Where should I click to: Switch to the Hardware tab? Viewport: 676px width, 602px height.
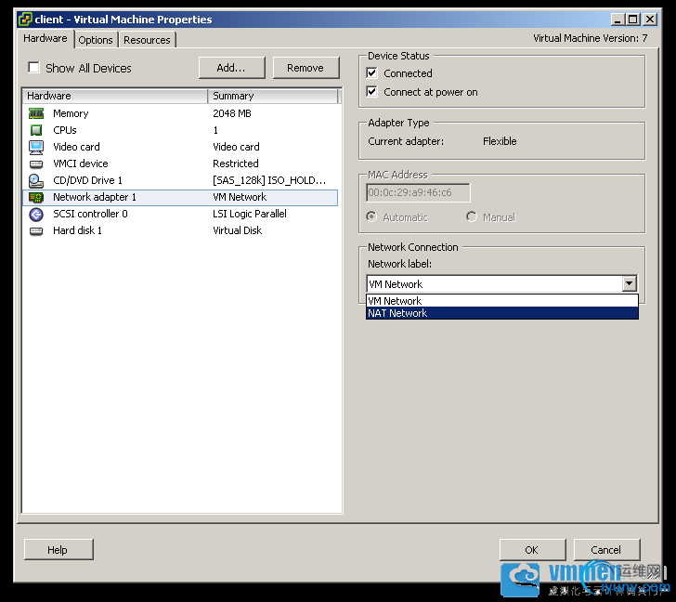[x=45, y=38]
